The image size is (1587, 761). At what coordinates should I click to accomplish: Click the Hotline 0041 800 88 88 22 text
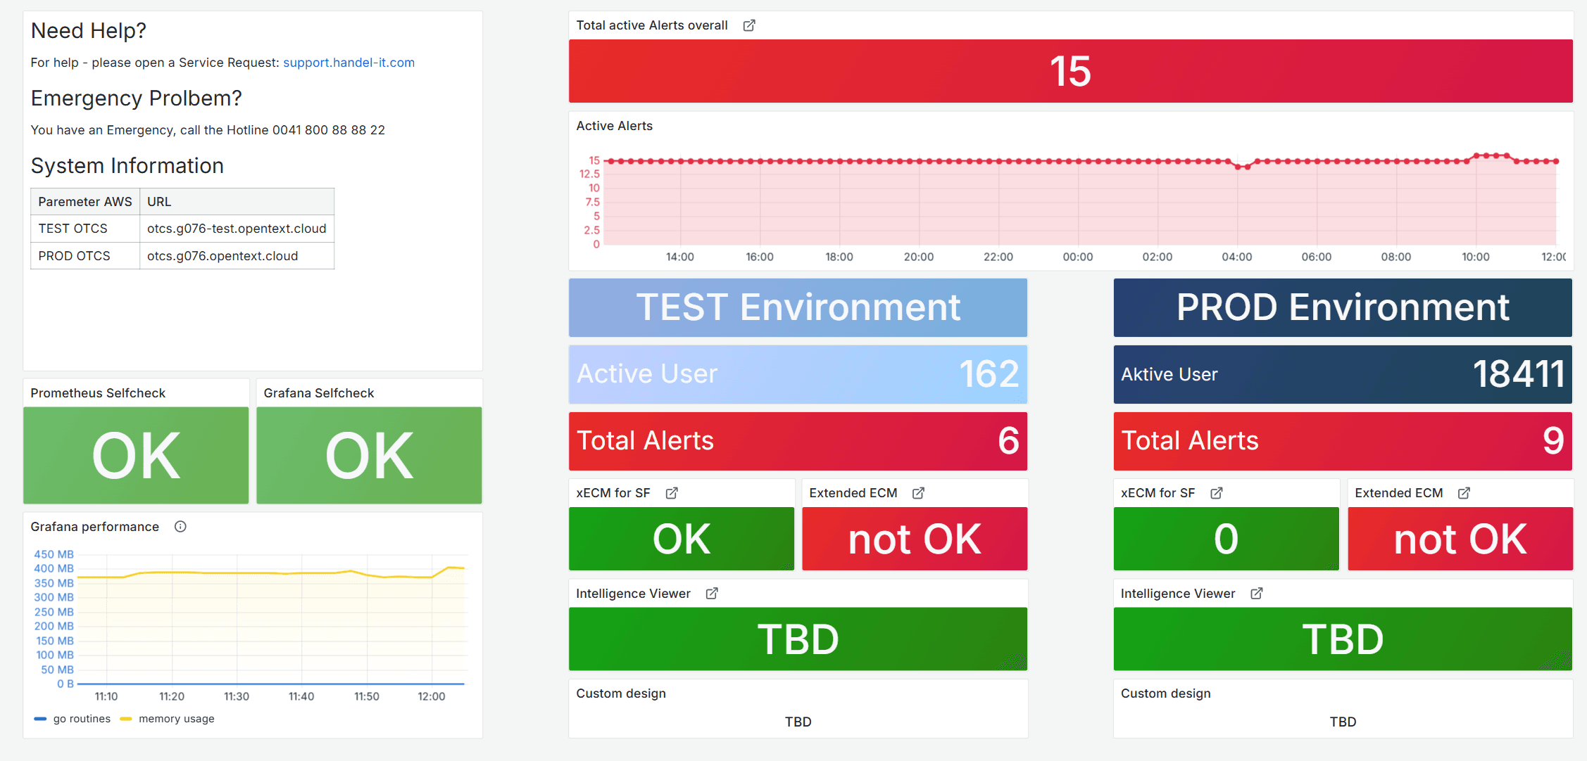306,130
